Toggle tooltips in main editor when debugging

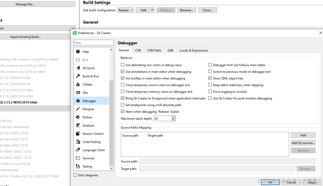[x=123, y=78]
